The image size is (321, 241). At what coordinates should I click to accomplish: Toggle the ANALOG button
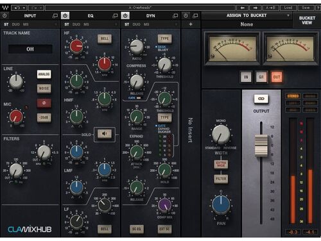(x=44, y=74)
